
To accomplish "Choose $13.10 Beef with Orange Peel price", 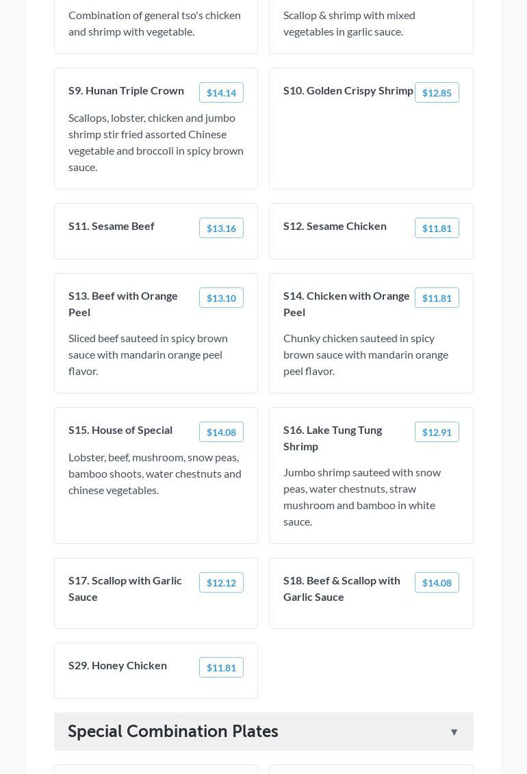I will [x=221, y=298].
